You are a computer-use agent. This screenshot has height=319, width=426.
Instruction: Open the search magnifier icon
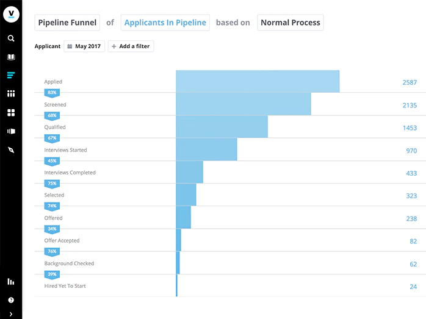(x=11, y=38)
